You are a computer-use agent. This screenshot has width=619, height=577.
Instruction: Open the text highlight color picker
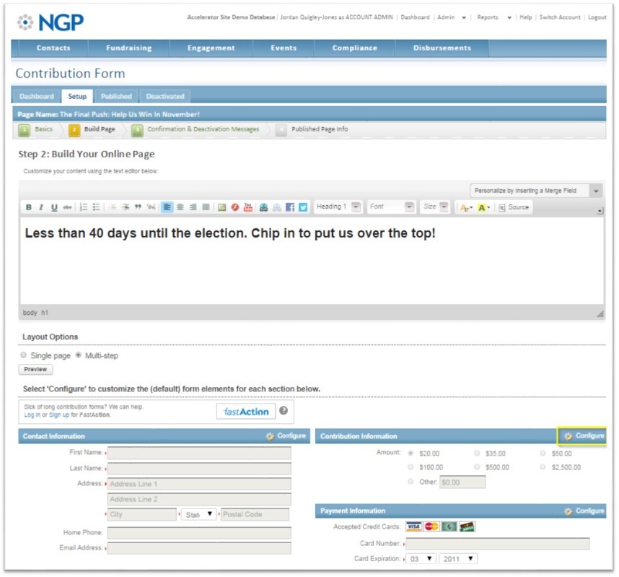click(x=483, y=207)
